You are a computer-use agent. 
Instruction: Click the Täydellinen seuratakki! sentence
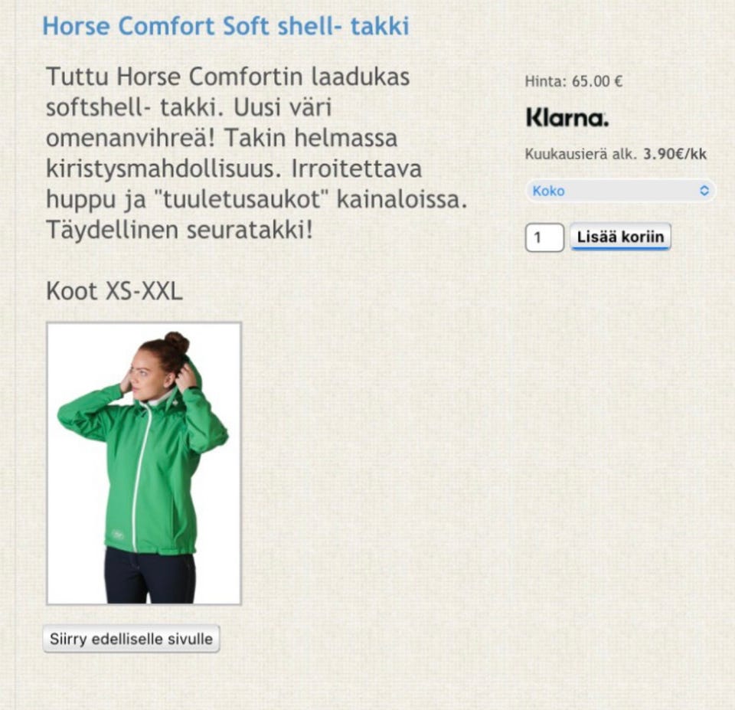pyautogui.click(x=179, y=230)
